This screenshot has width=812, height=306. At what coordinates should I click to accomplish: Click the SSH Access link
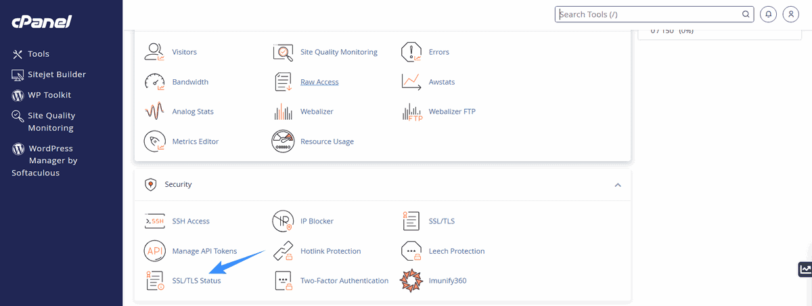point(191,221)
